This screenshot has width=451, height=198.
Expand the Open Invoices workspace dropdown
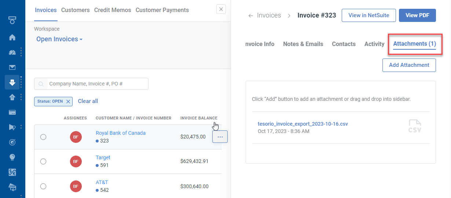[59, 39]
